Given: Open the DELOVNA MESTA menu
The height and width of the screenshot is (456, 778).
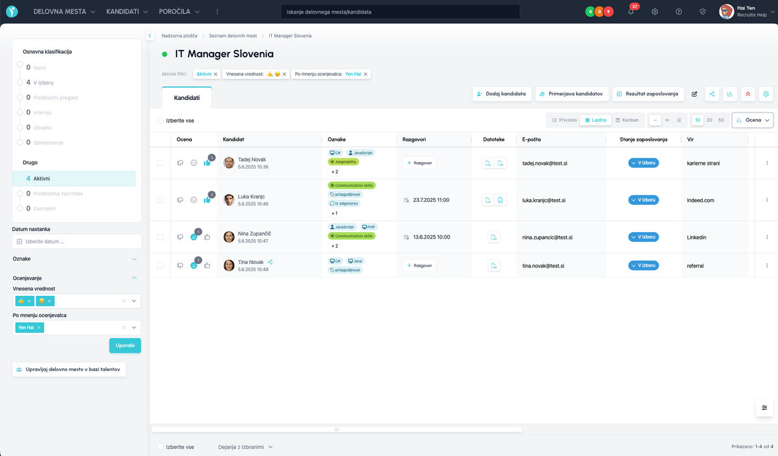Looking at the screenshot, I should (x=64, y=12).
